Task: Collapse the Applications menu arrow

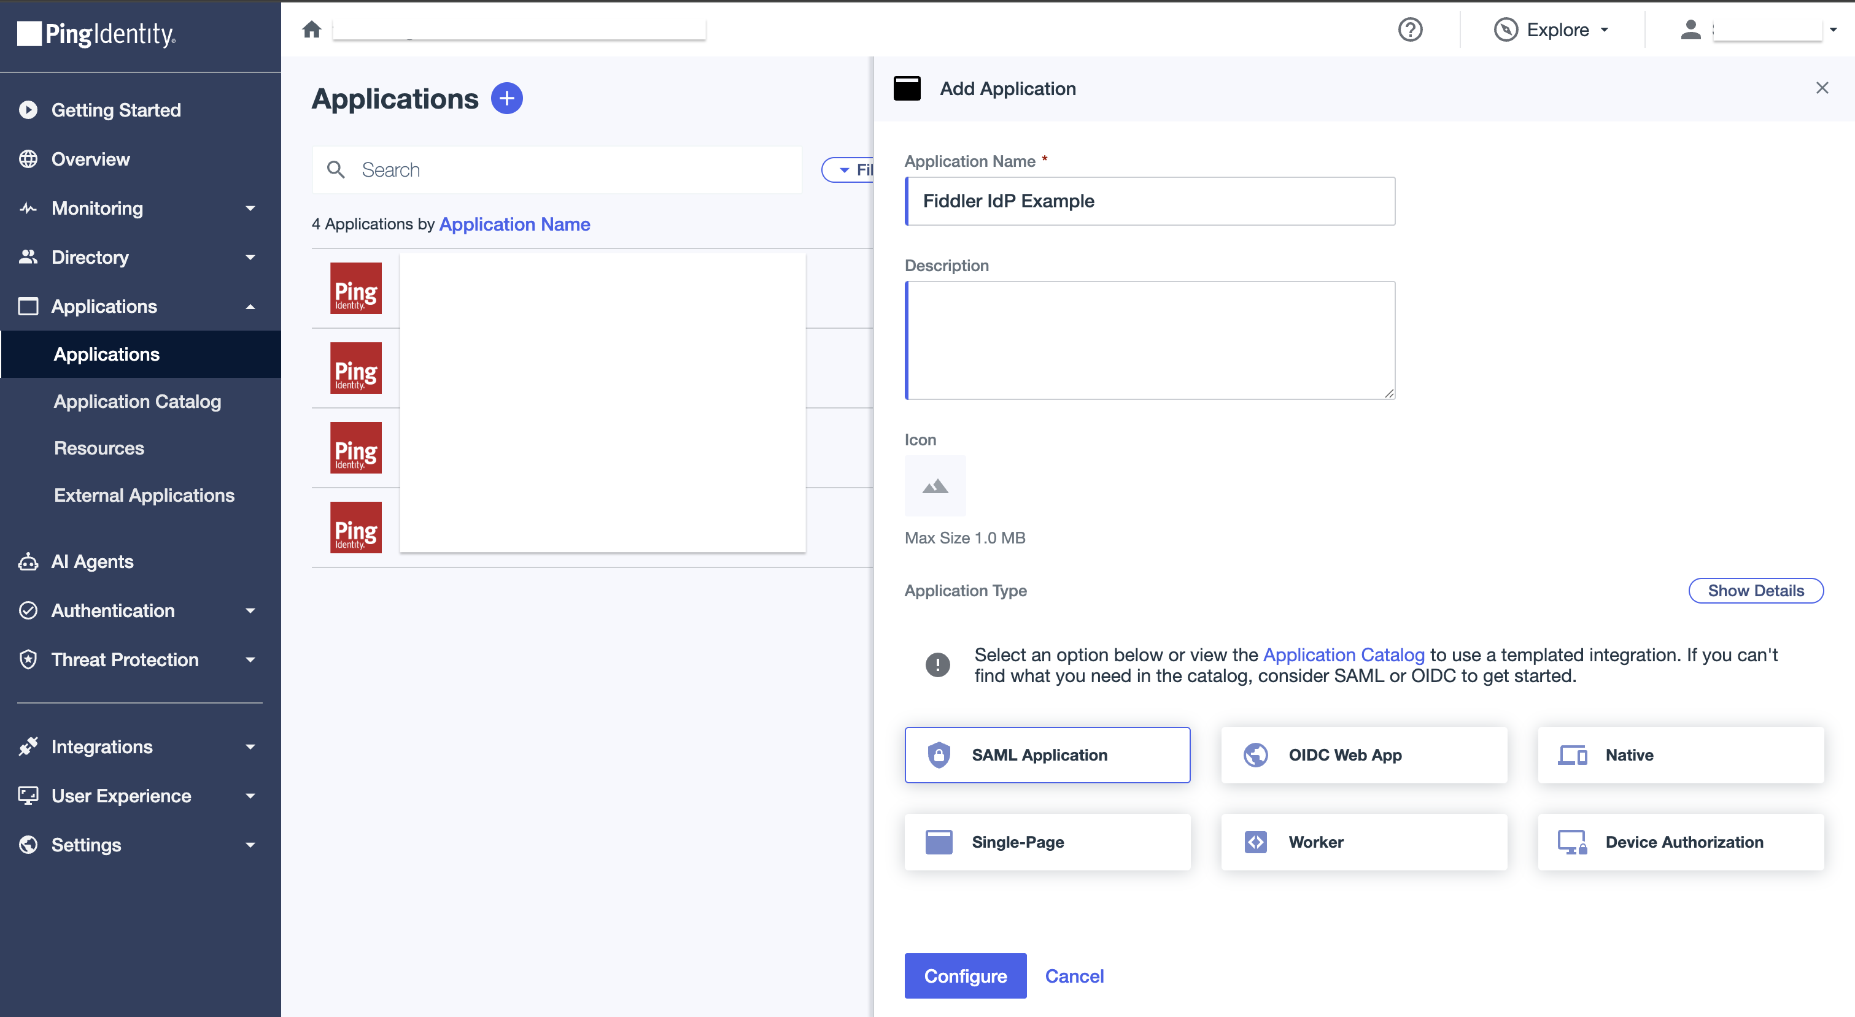Action: tap(250, 307)
